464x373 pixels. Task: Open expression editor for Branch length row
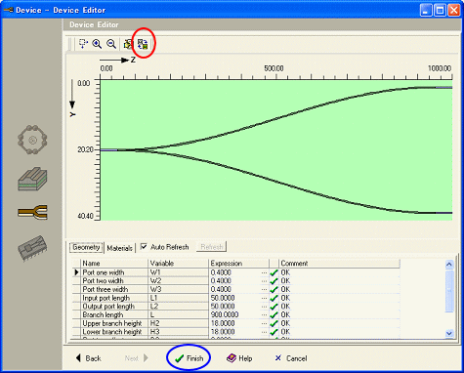point(264,314)
